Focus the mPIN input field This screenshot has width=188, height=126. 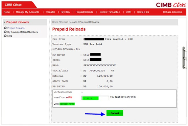(95, 98)
